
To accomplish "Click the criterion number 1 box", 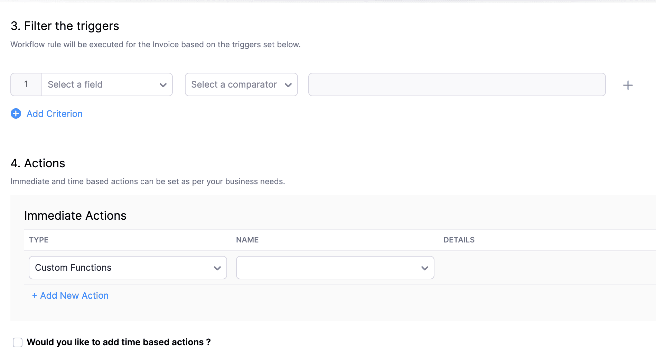I will click(26, 84).
